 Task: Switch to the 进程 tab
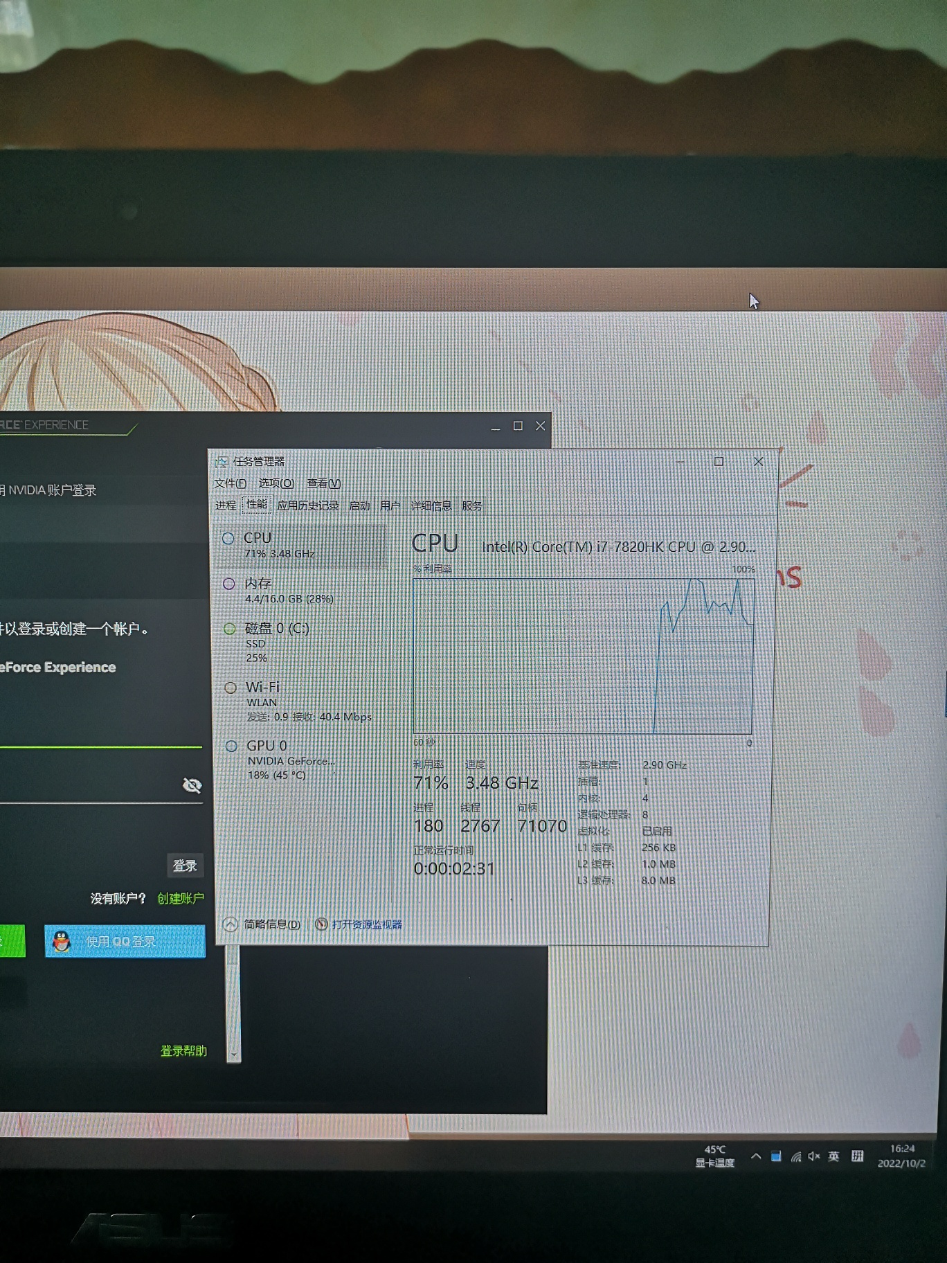[226, 506]
